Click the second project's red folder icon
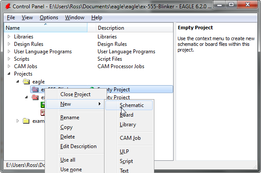 coord(35,97)
